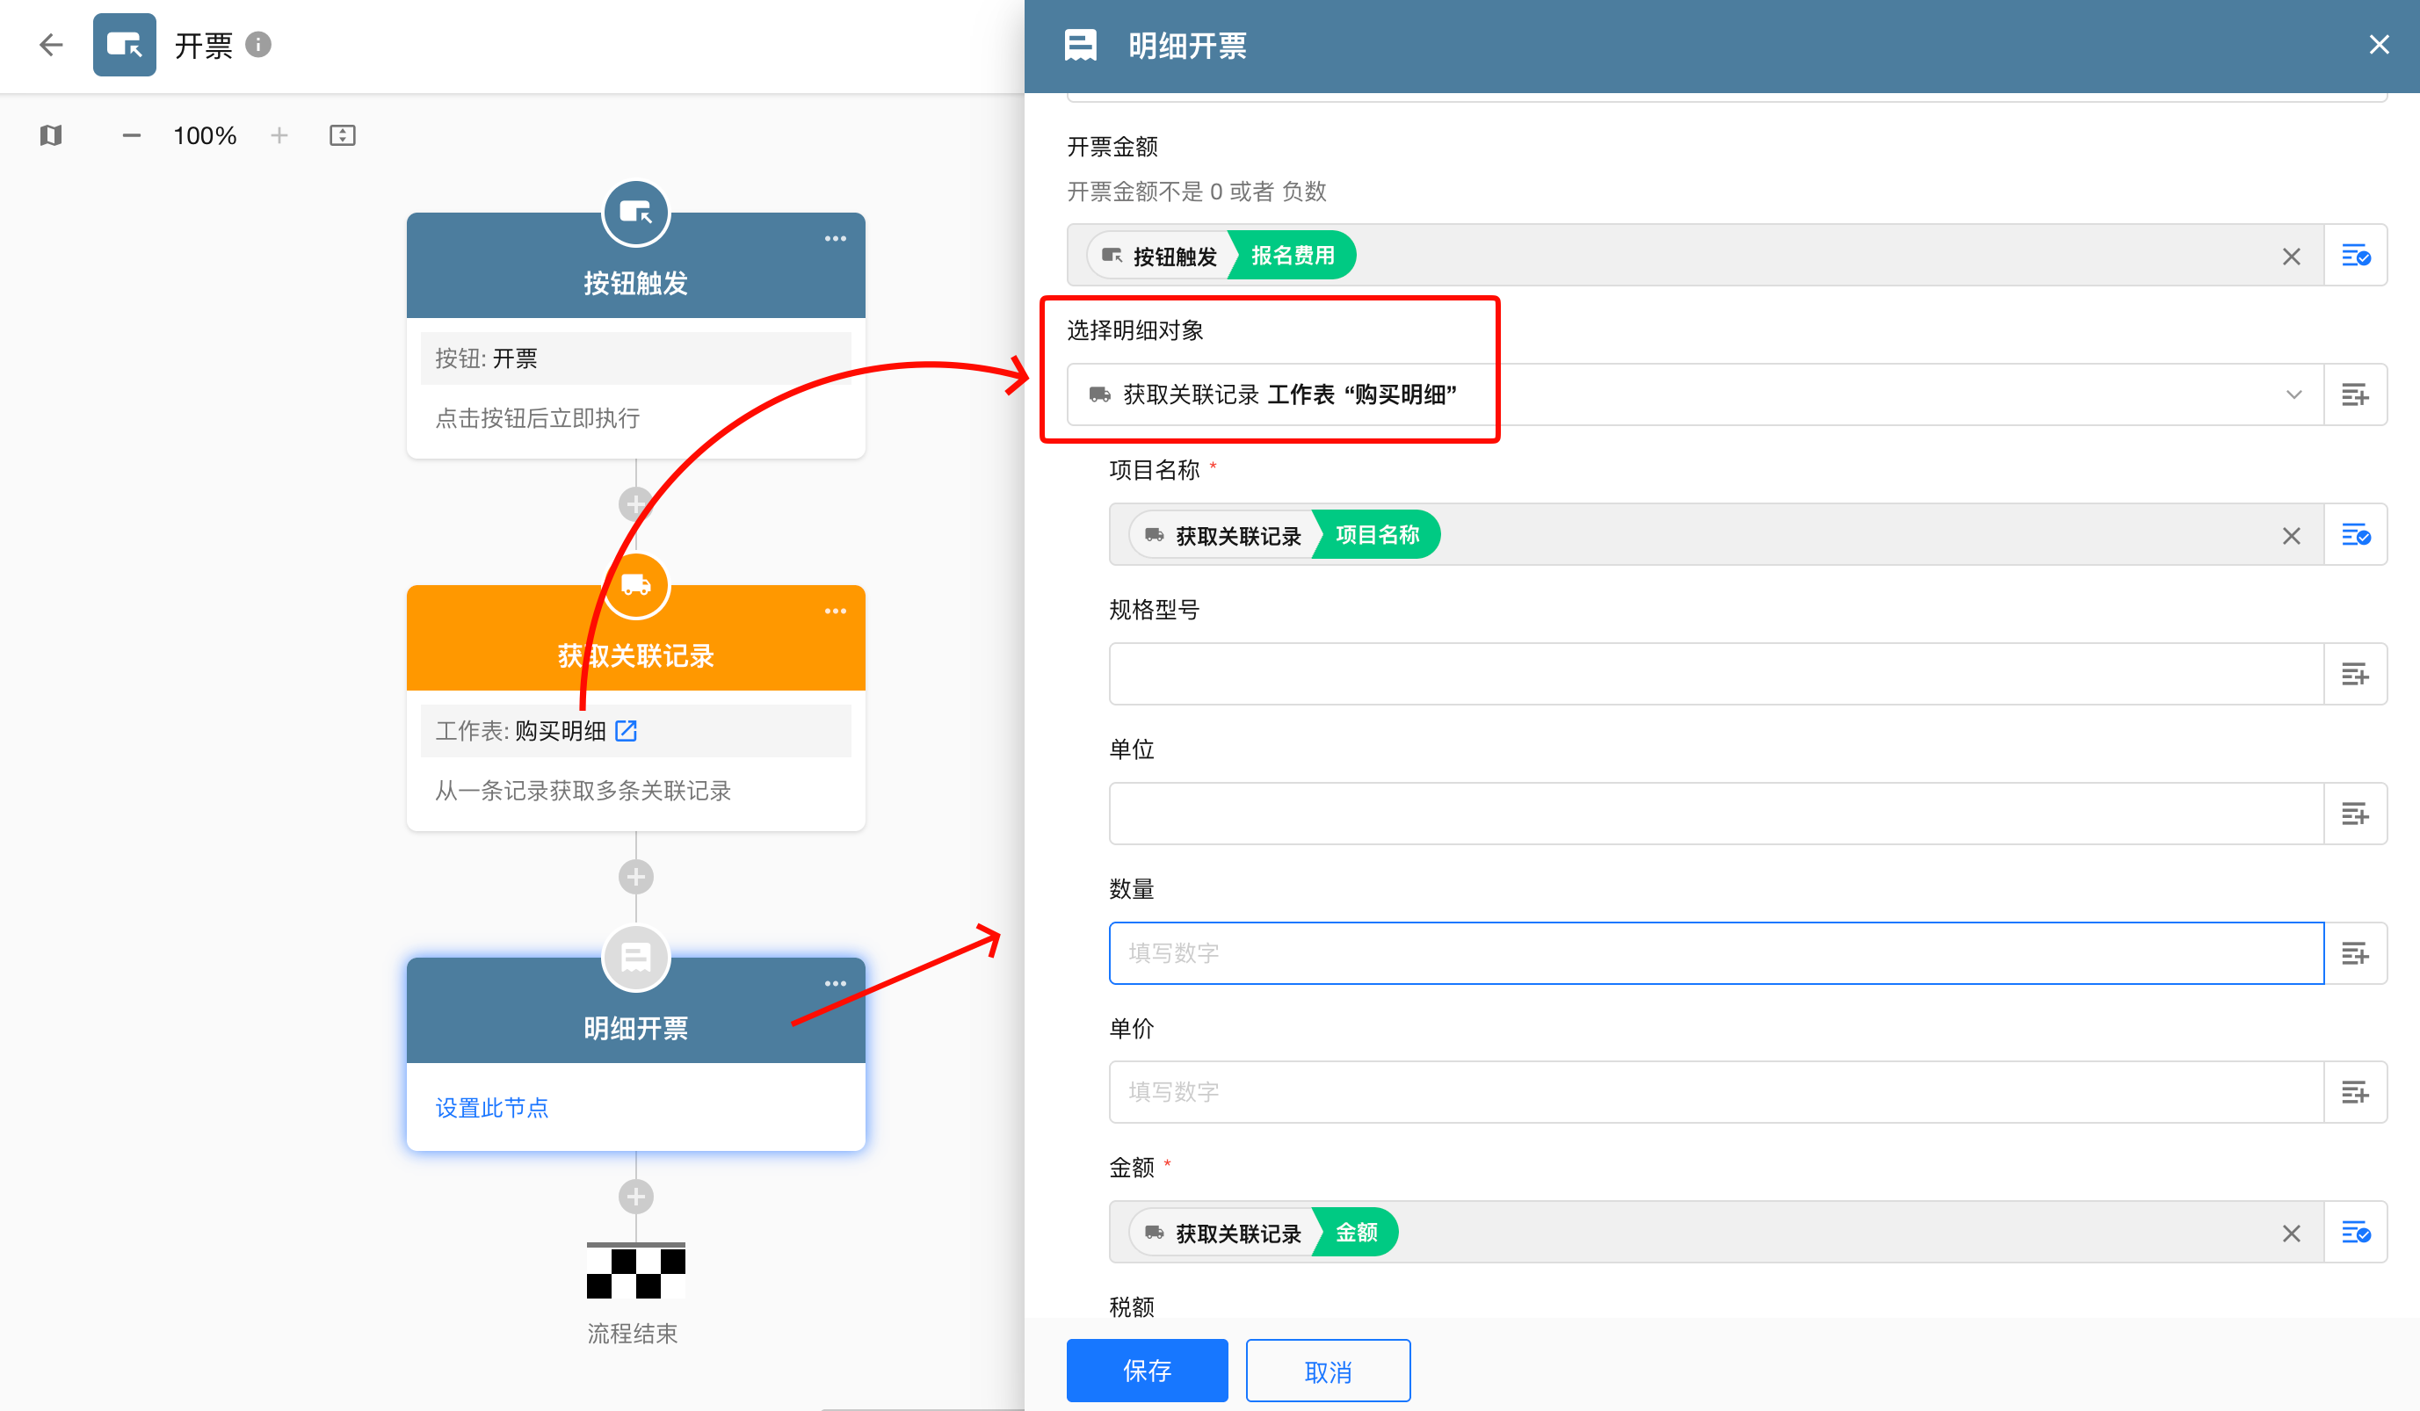This screenshot has width=2420, height=1411.
Task: Open the 设置此节点 link
Action: [492, 1108]
